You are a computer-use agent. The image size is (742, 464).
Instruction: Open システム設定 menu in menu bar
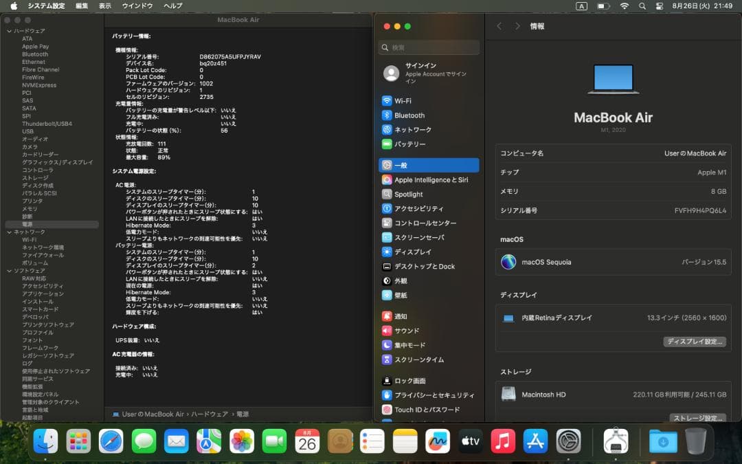click(x=46, y=5)
